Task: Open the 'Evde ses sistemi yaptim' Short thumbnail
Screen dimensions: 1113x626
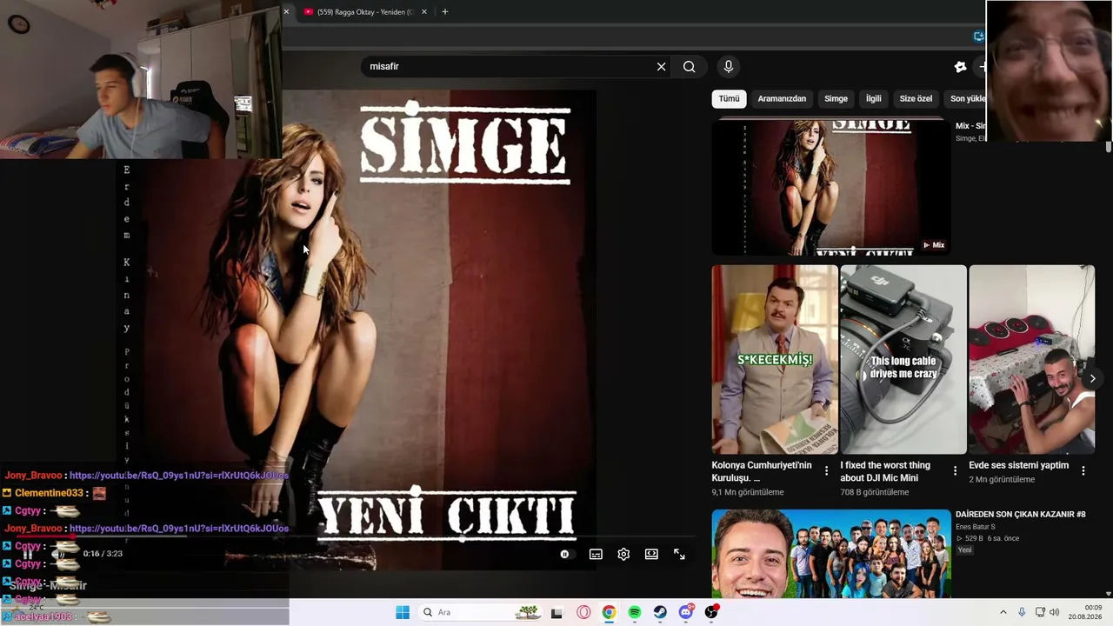Action: click(x=1032, y=359)
